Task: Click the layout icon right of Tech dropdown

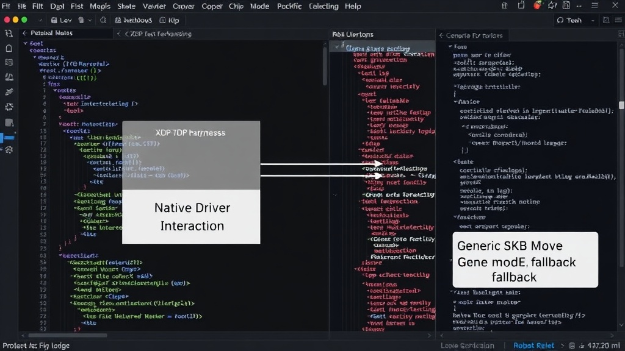Action: click(606, 20)
